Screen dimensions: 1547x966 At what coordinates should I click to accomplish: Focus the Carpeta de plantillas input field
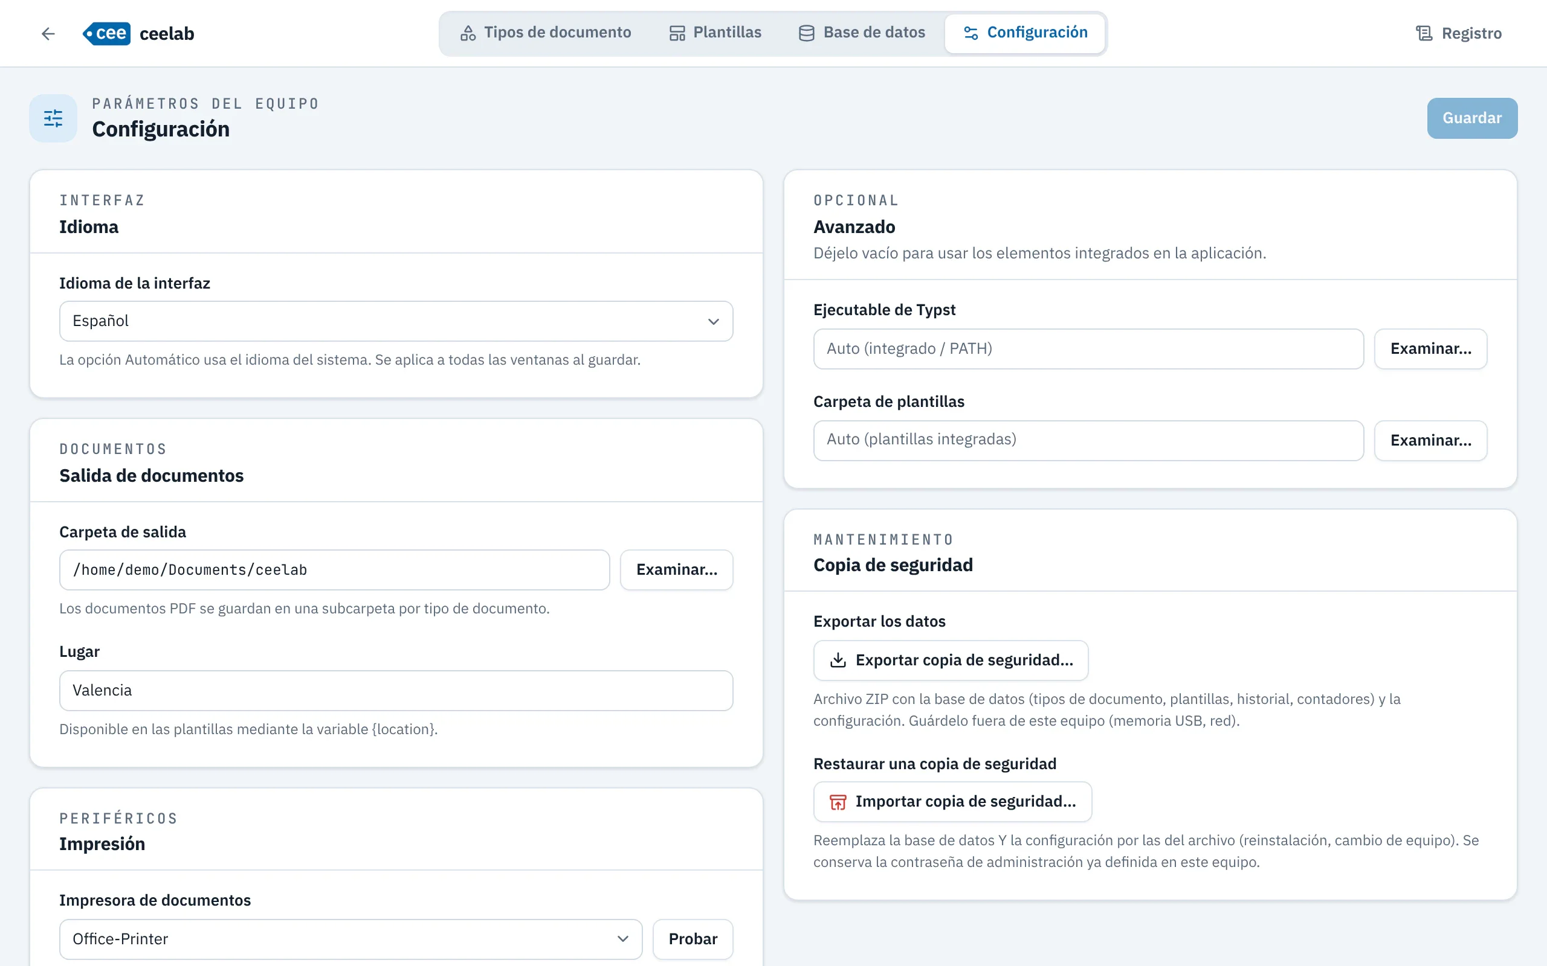(1088, 440)
